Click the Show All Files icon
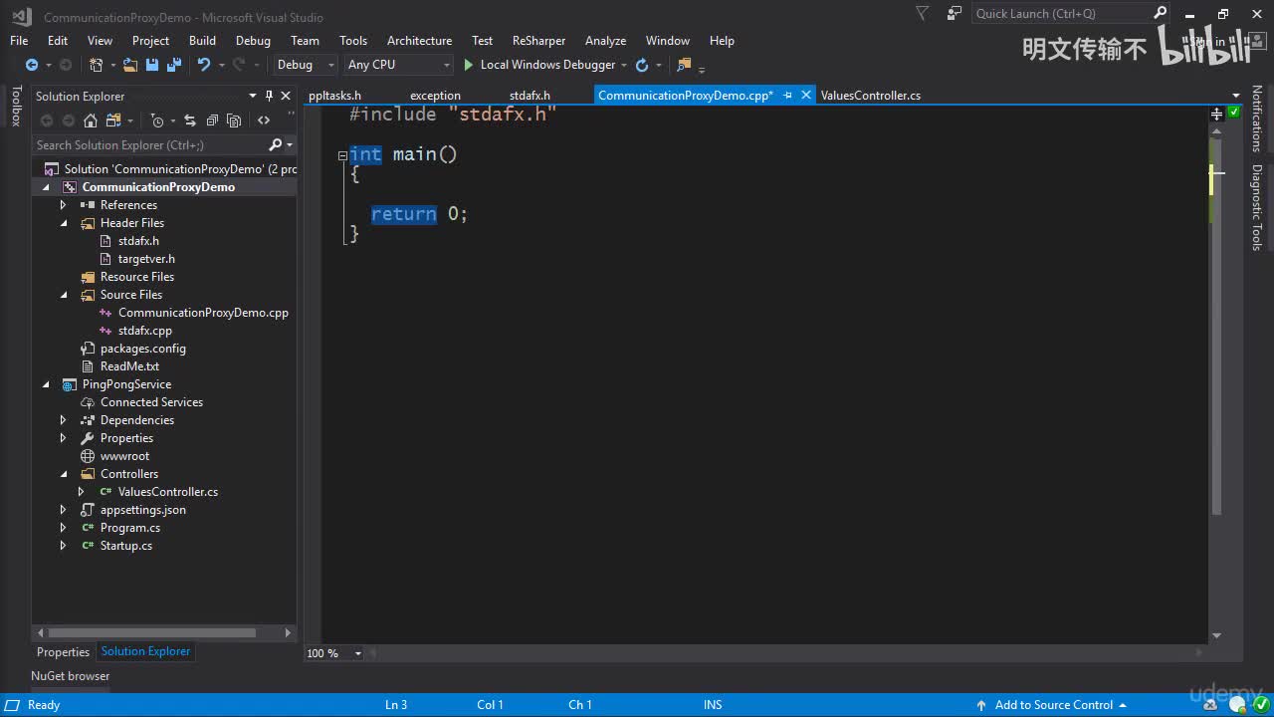This screenshot has width=1274, height=717. click(234, 120)
